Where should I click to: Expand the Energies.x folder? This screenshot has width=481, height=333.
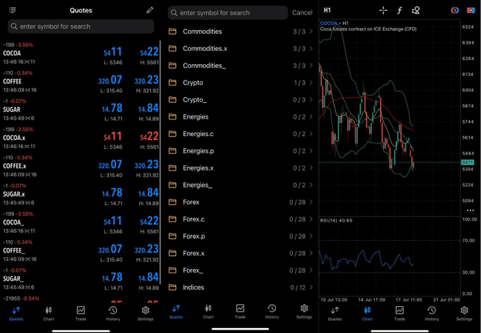pyautogui.click(x=241, y=168)
